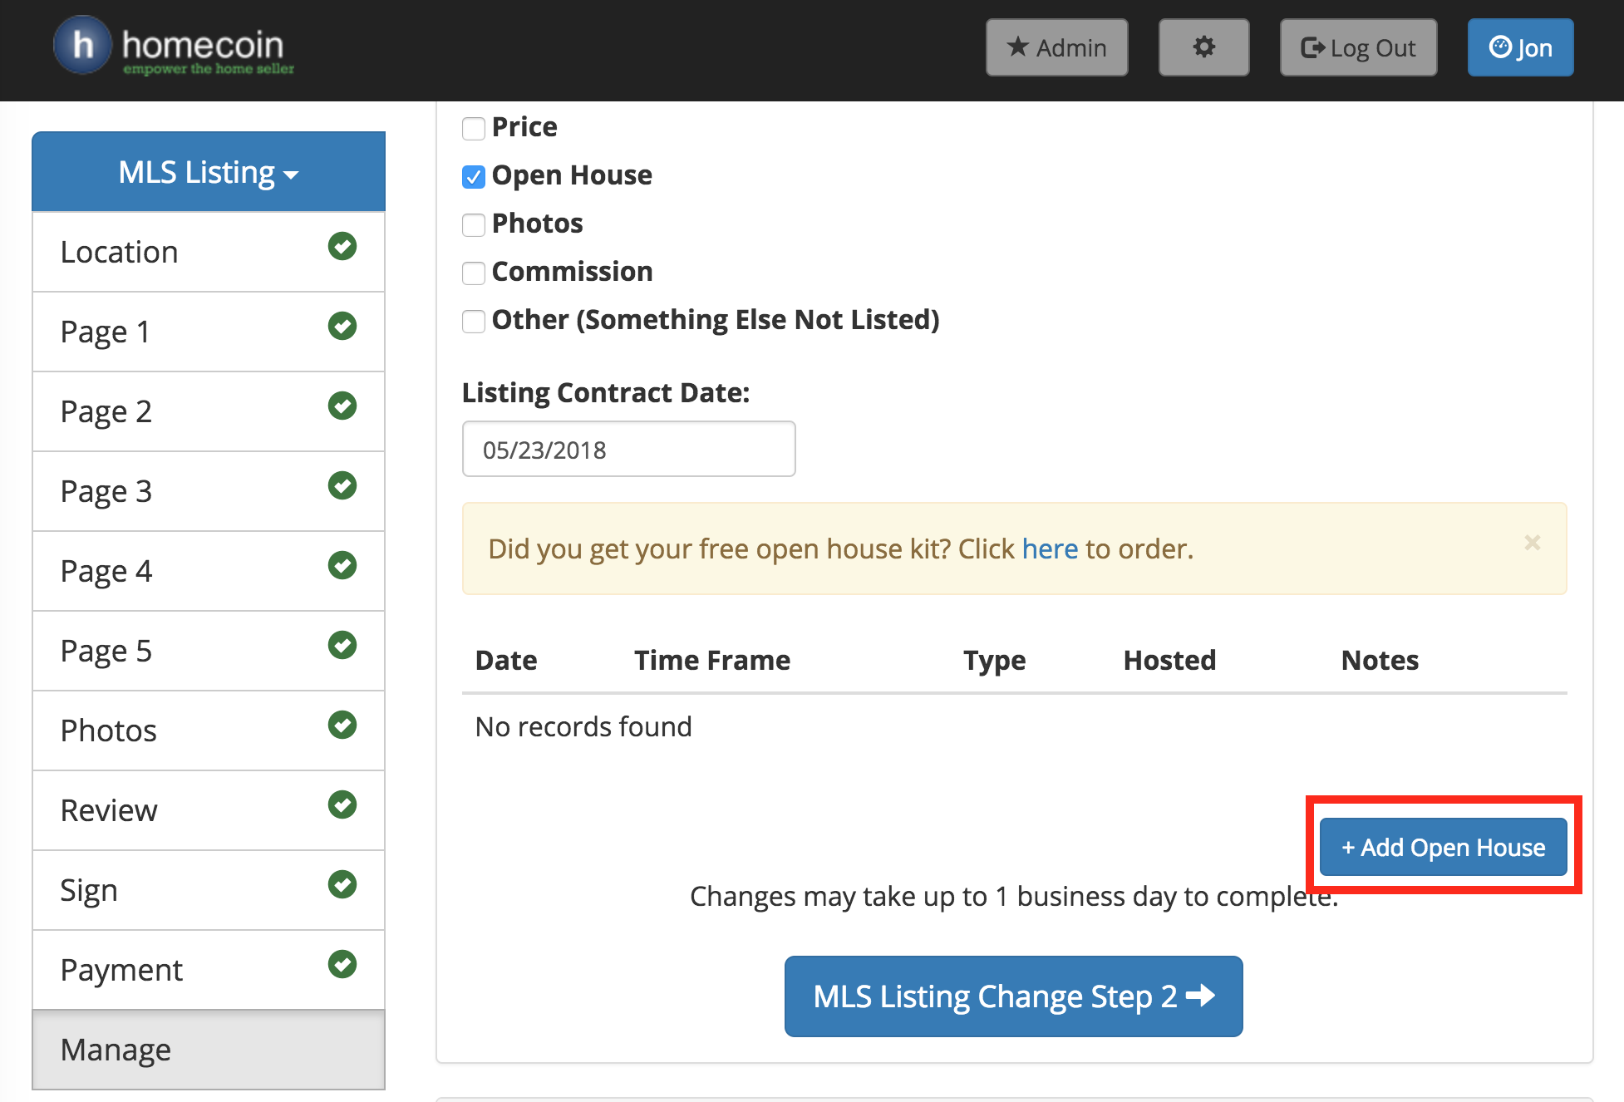Click the Admin star button

point(1056,47)
